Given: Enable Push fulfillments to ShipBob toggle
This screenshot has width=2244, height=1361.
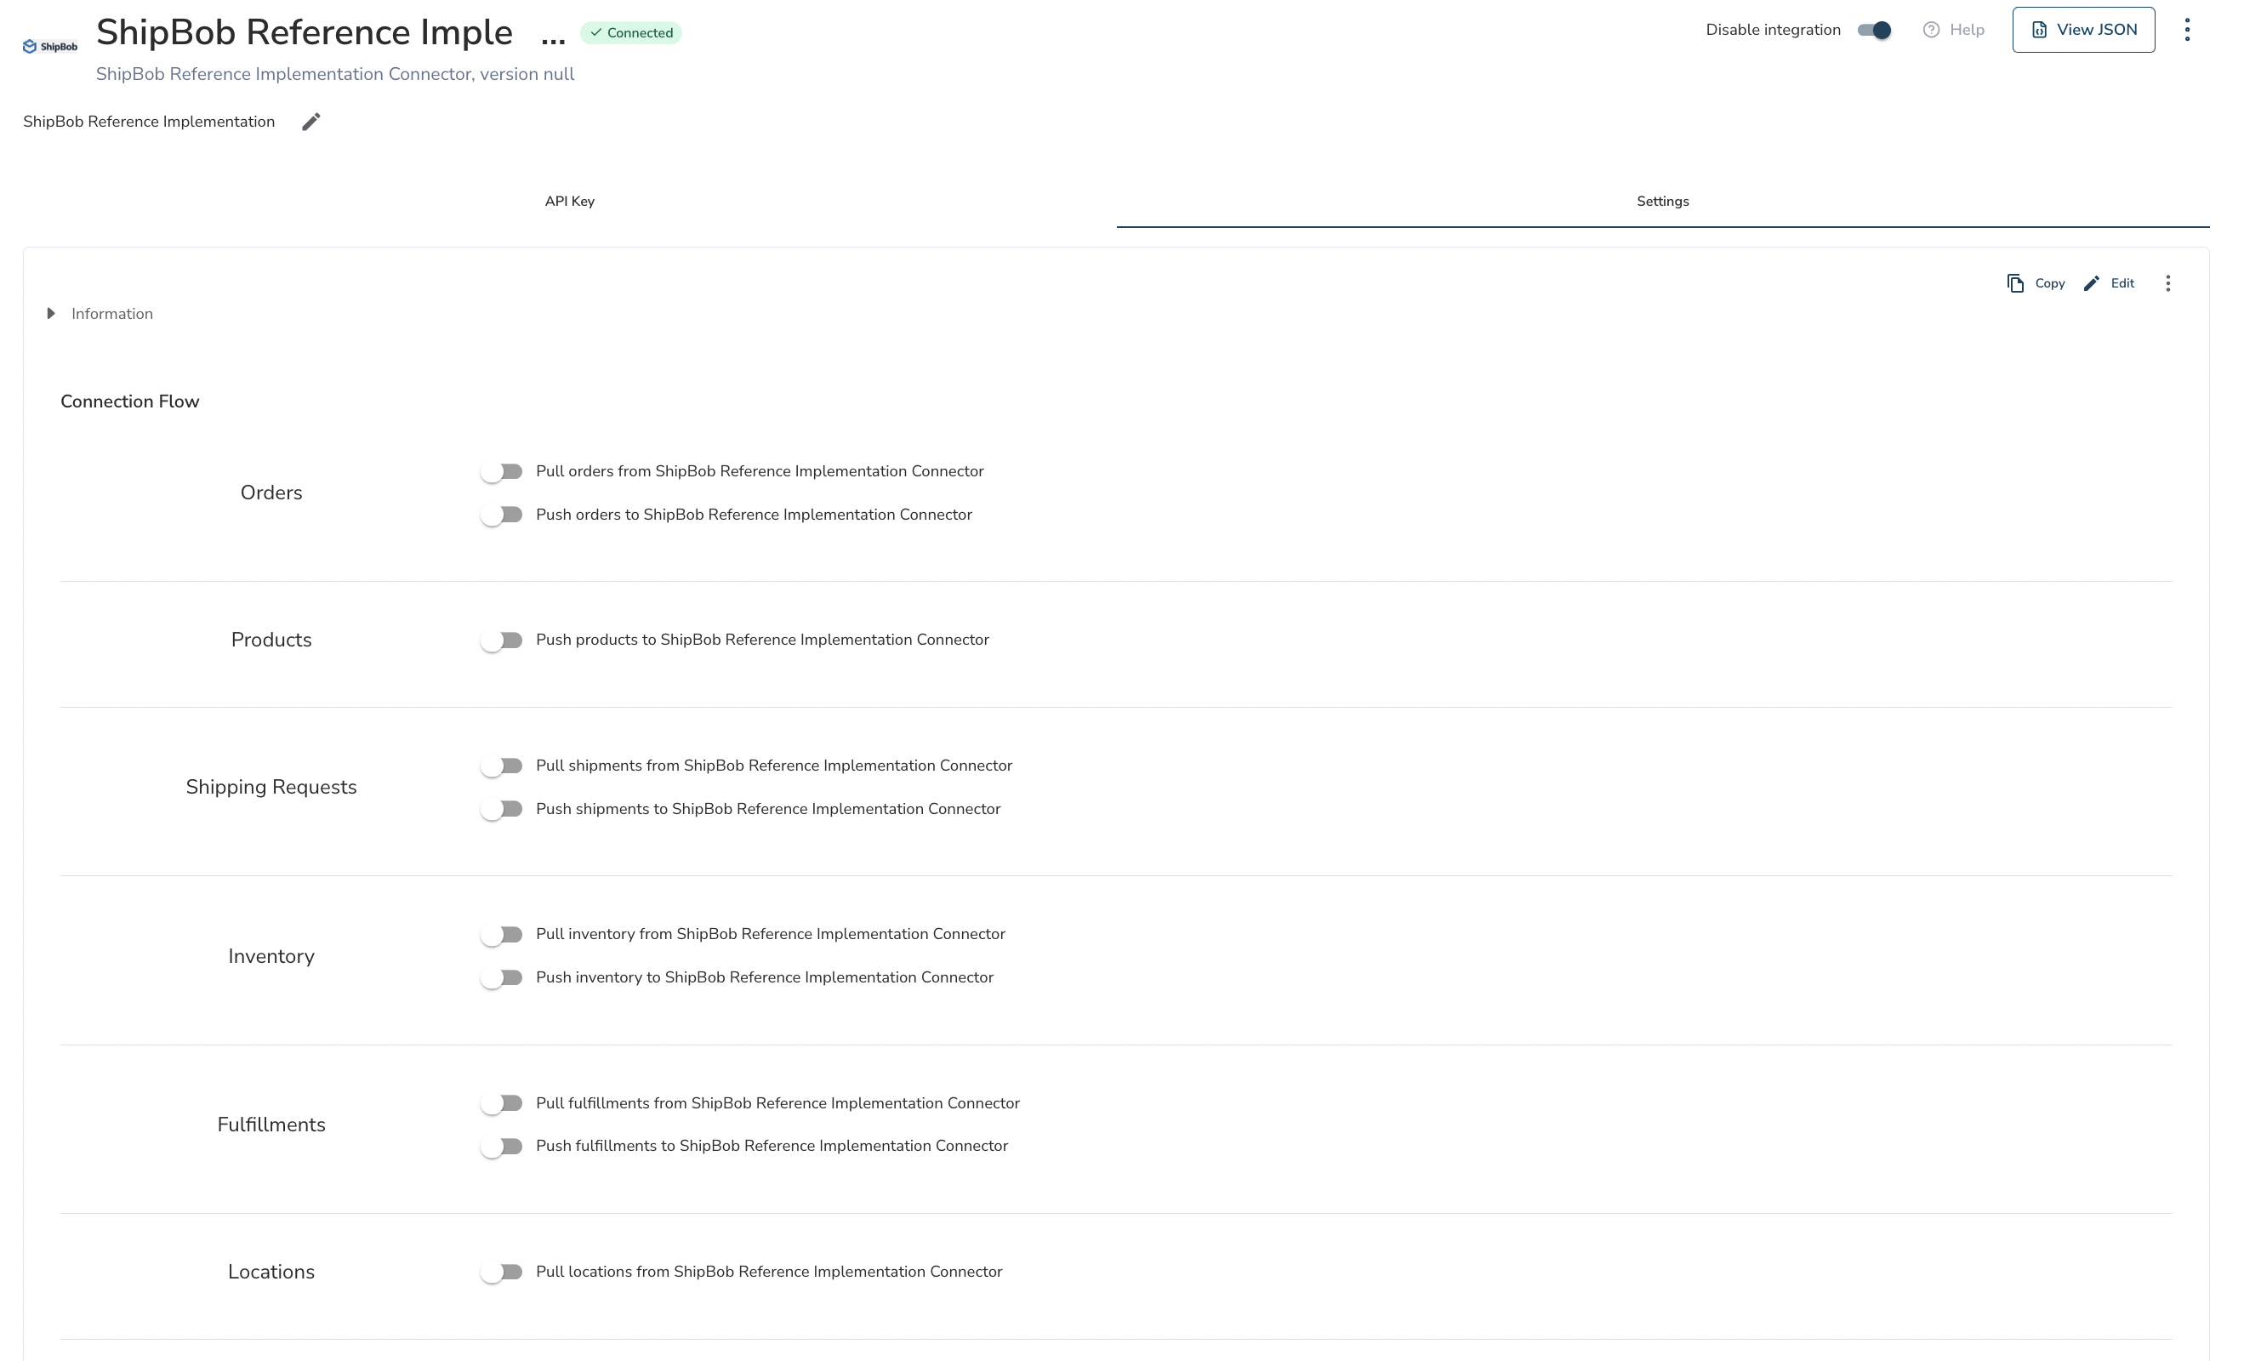Looking at the screenshot, I should tap(502, 1146).
